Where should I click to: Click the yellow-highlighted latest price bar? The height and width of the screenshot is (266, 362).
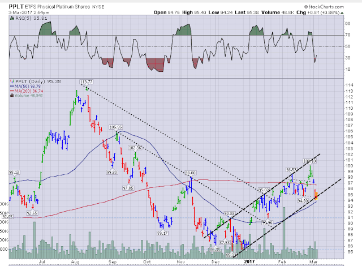tap(316, 196)
